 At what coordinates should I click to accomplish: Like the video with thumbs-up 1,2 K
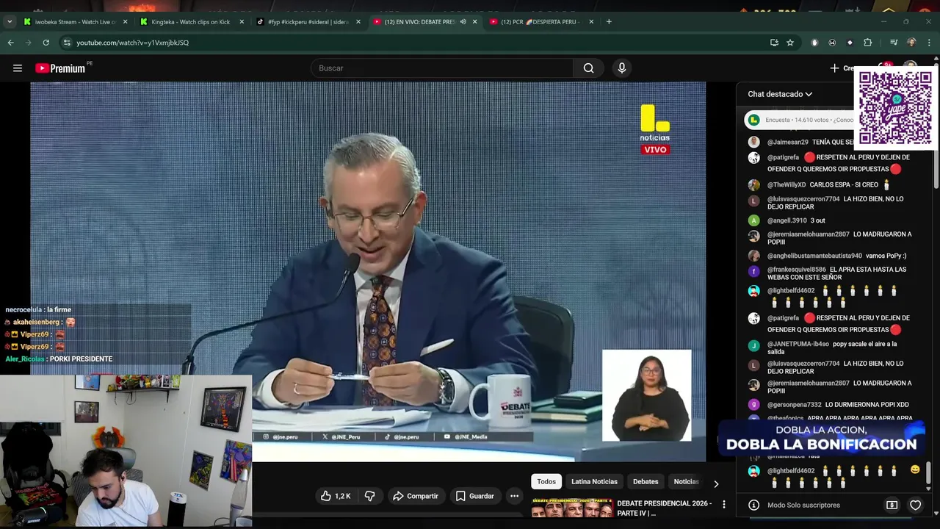point(338,496)
